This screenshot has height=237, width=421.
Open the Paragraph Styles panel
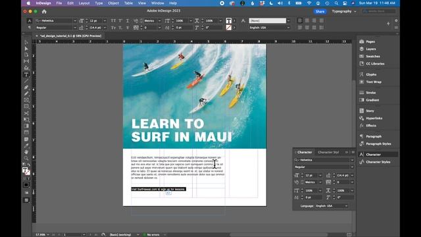coord(378,144)
